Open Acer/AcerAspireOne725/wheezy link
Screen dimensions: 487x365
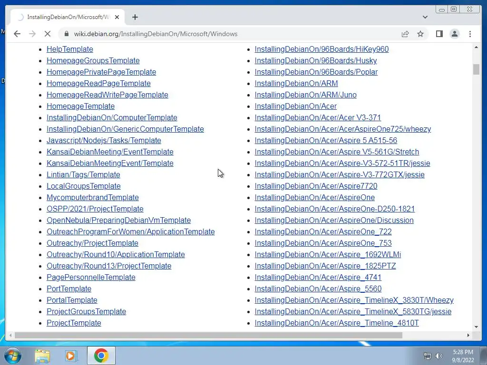[x=343, y=129]
